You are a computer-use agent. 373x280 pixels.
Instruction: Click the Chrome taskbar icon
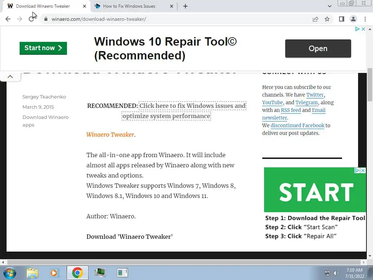pos(77,273)
